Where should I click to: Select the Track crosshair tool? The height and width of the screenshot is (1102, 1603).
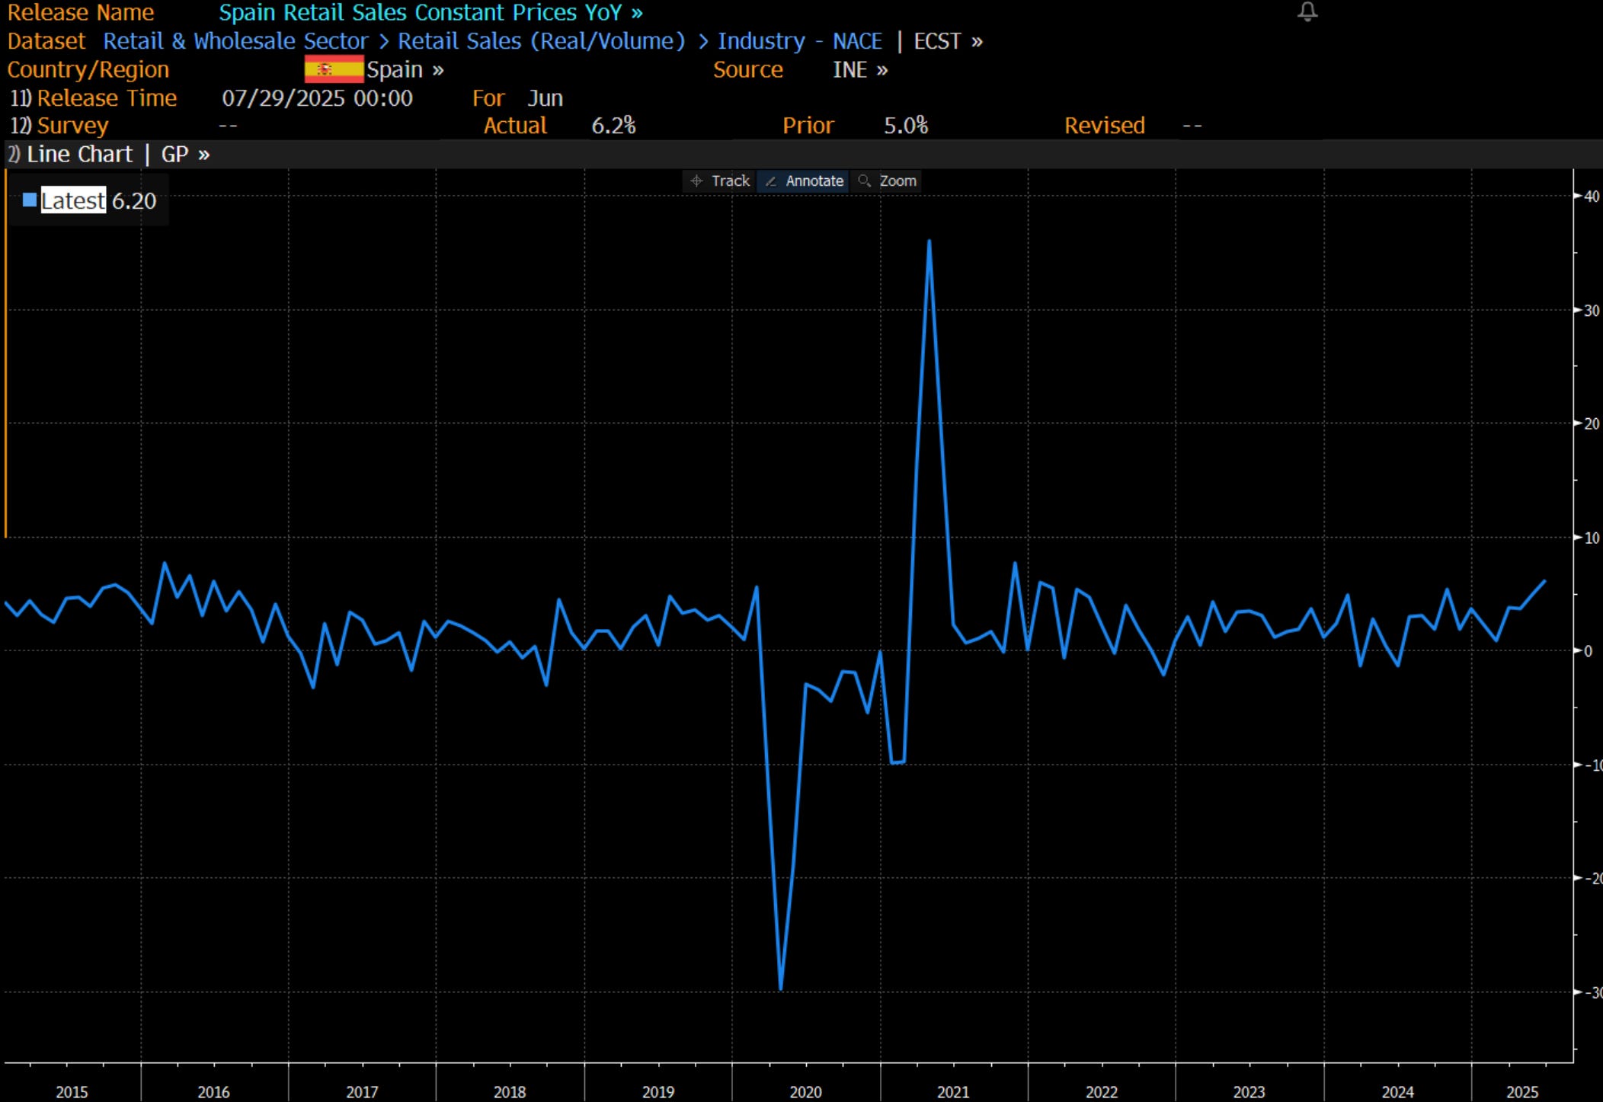point(720,181)
